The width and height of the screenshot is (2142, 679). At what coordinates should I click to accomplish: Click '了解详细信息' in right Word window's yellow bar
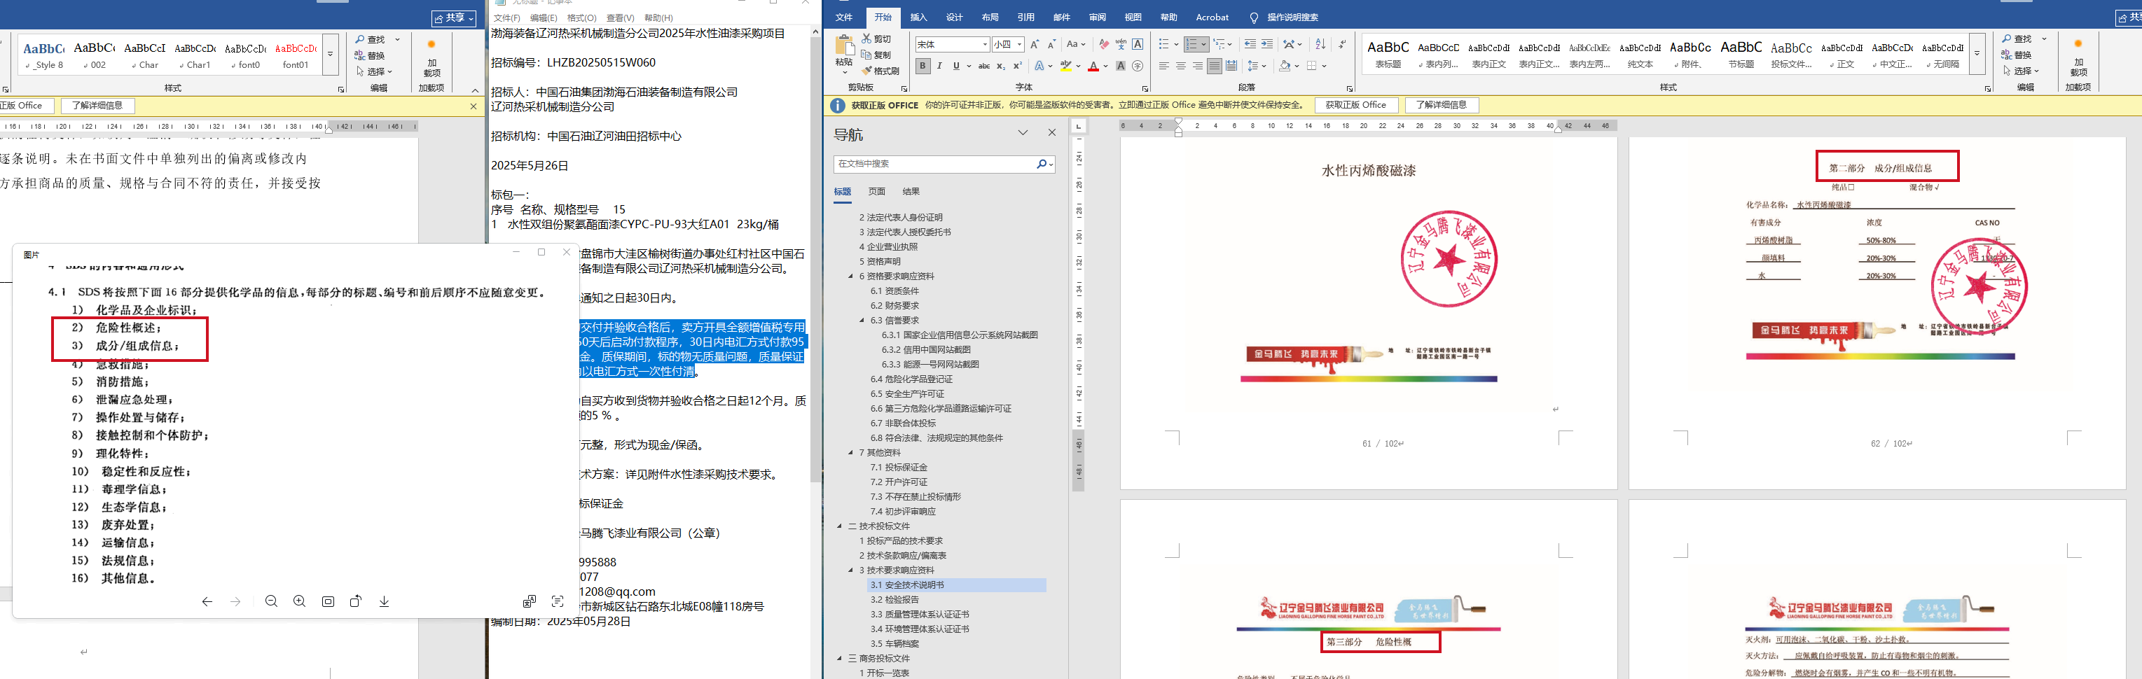[1441, 105]
